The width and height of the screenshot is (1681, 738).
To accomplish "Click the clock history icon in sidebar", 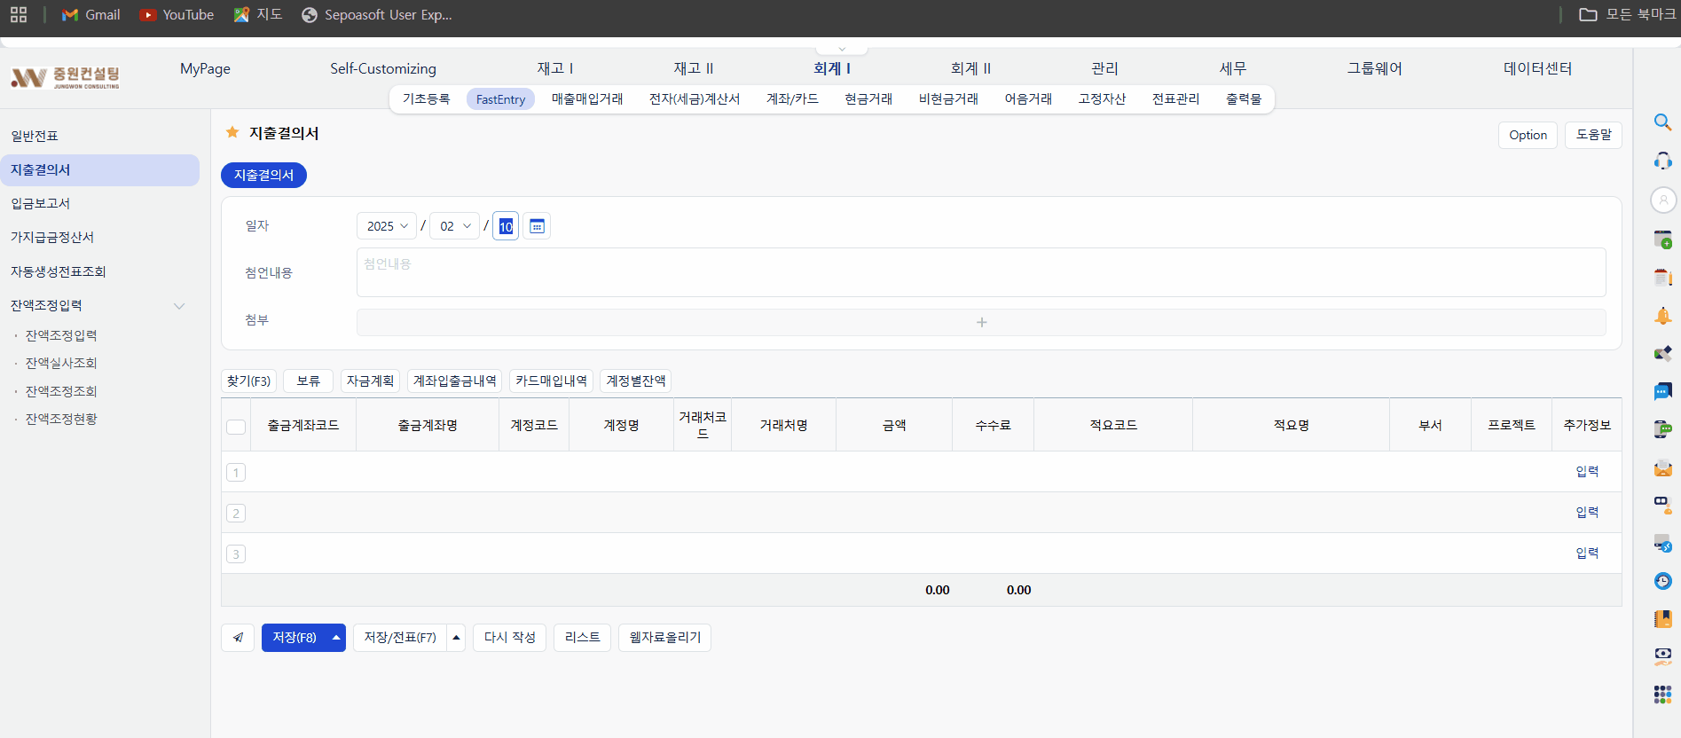I will point(1662,581).
